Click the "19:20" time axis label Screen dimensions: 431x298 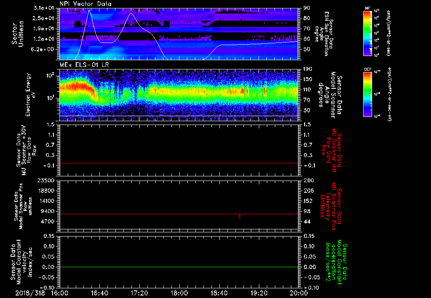pos(259,293)
